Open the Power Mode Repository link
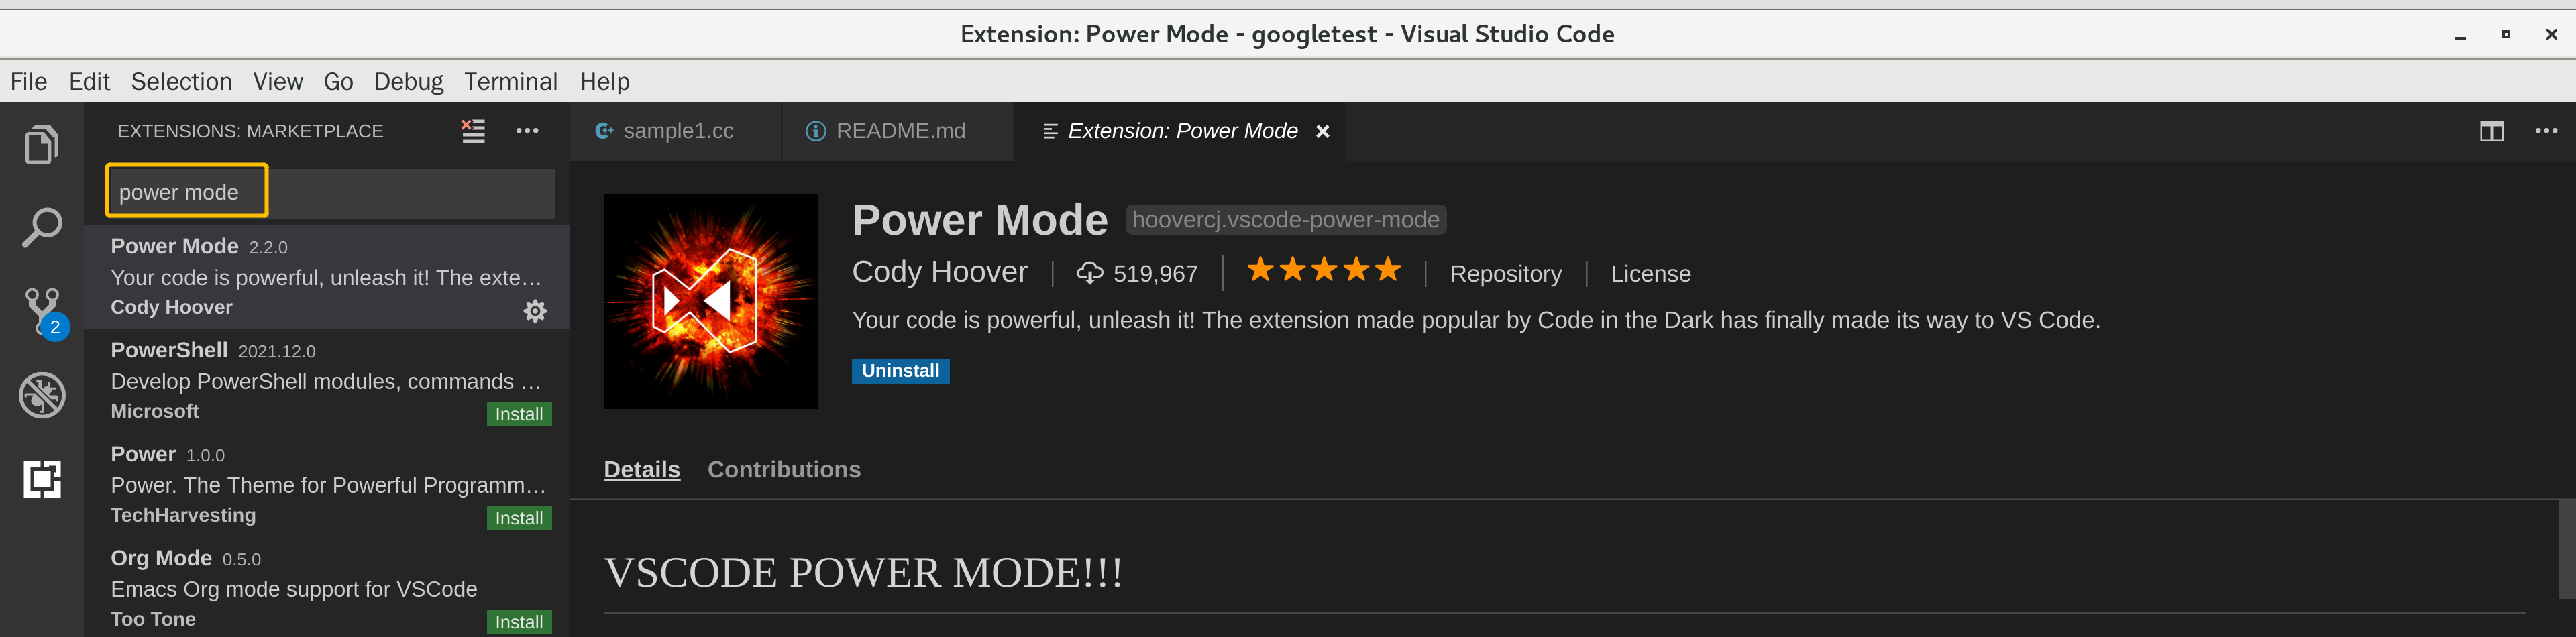This screenshot has height=637, width=2576. pyautogui.click(x=1506, y=273)
